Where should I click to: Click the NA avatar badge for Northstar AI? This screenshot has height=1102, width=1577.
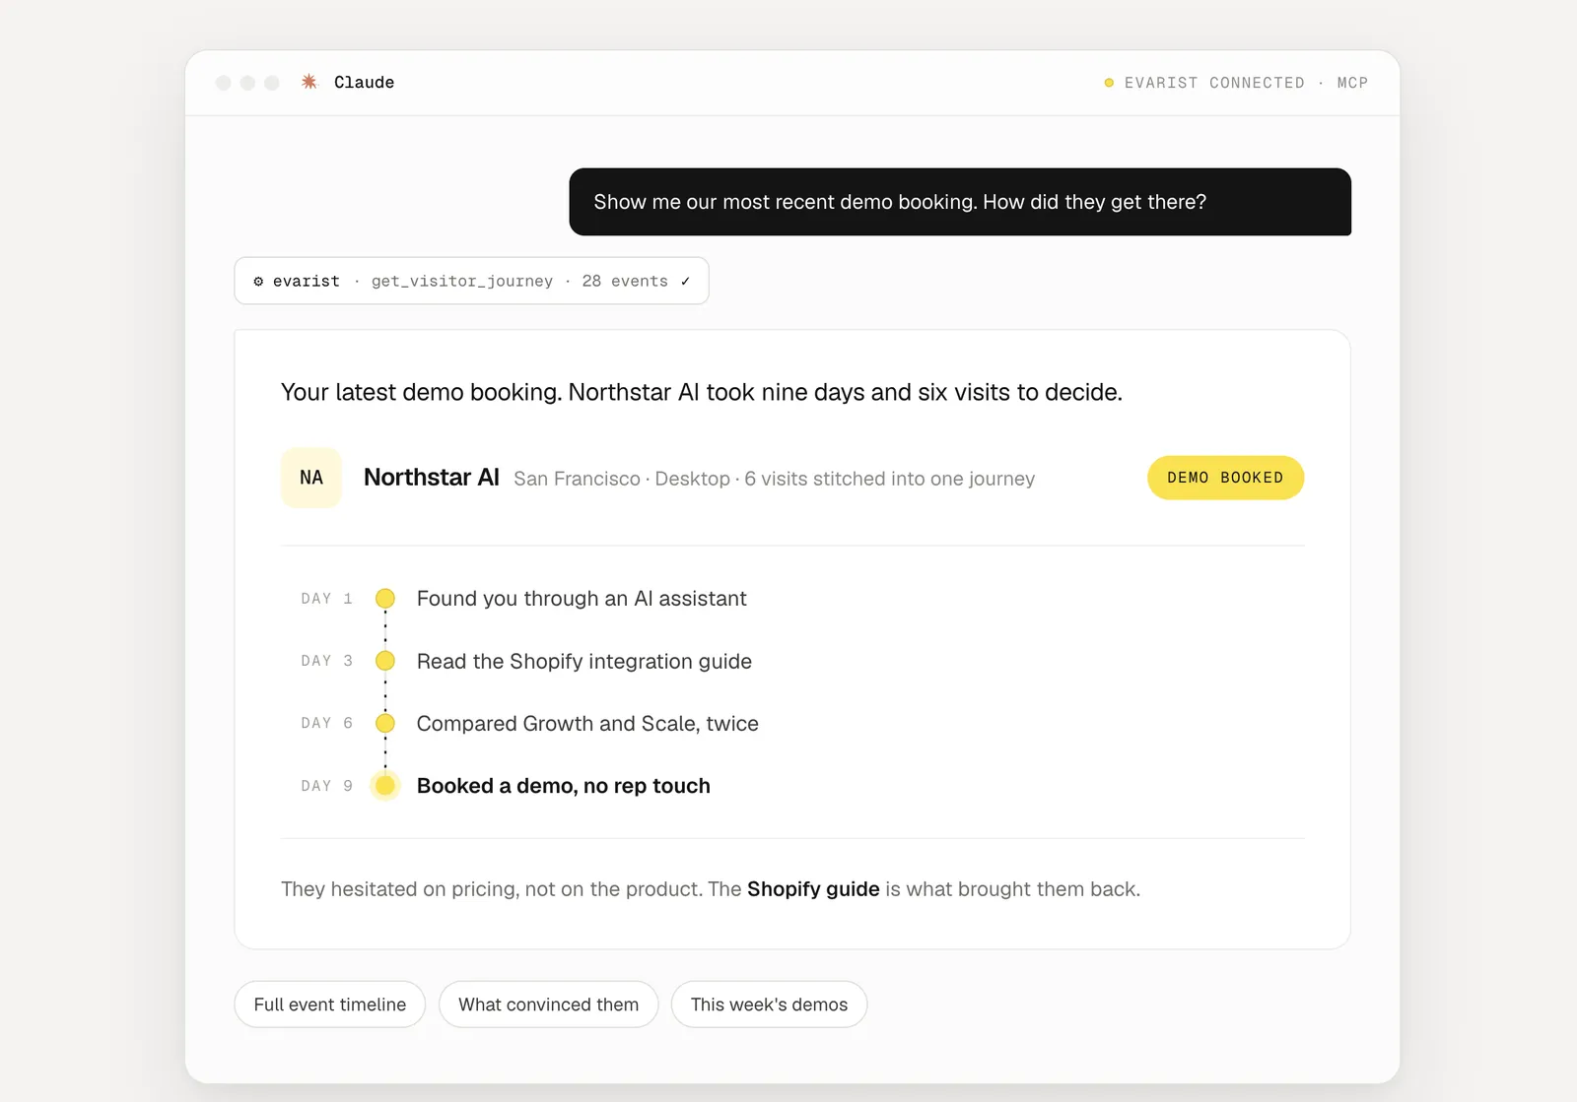point(311,478)
